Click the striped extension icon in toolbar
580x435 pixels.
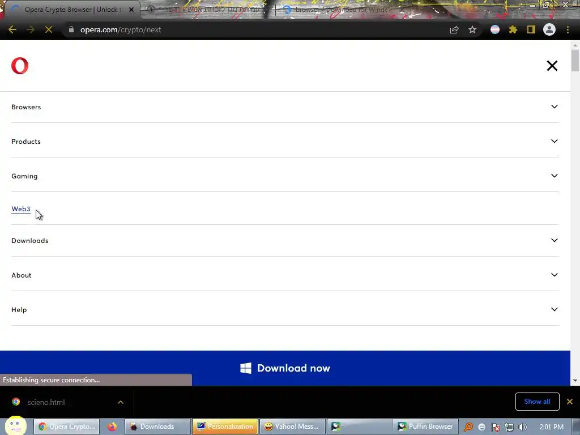495,29
